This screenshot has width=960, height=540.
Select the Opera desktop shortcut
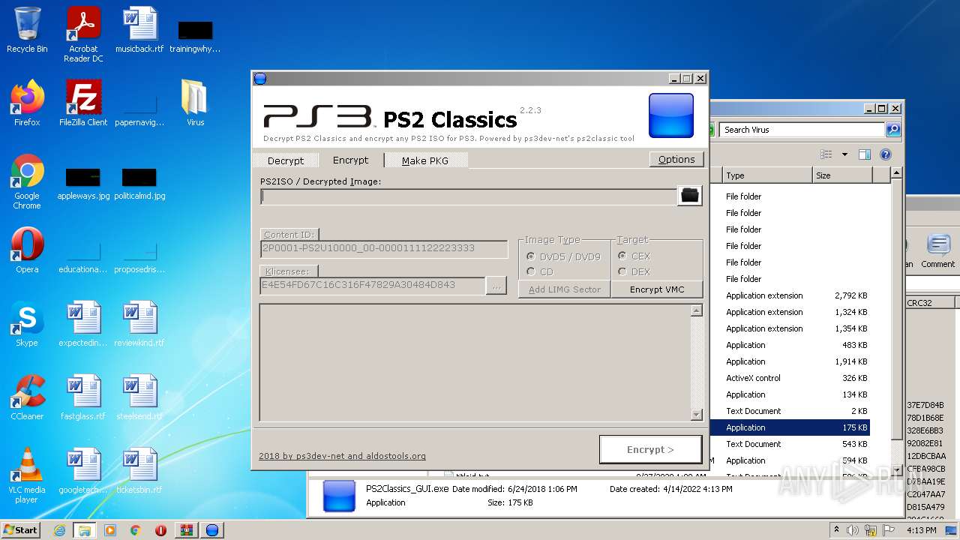tap(27, 250)
